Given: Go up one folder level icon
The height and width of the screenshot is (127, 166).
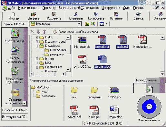Looking at the screenshot, I should 87,24.
